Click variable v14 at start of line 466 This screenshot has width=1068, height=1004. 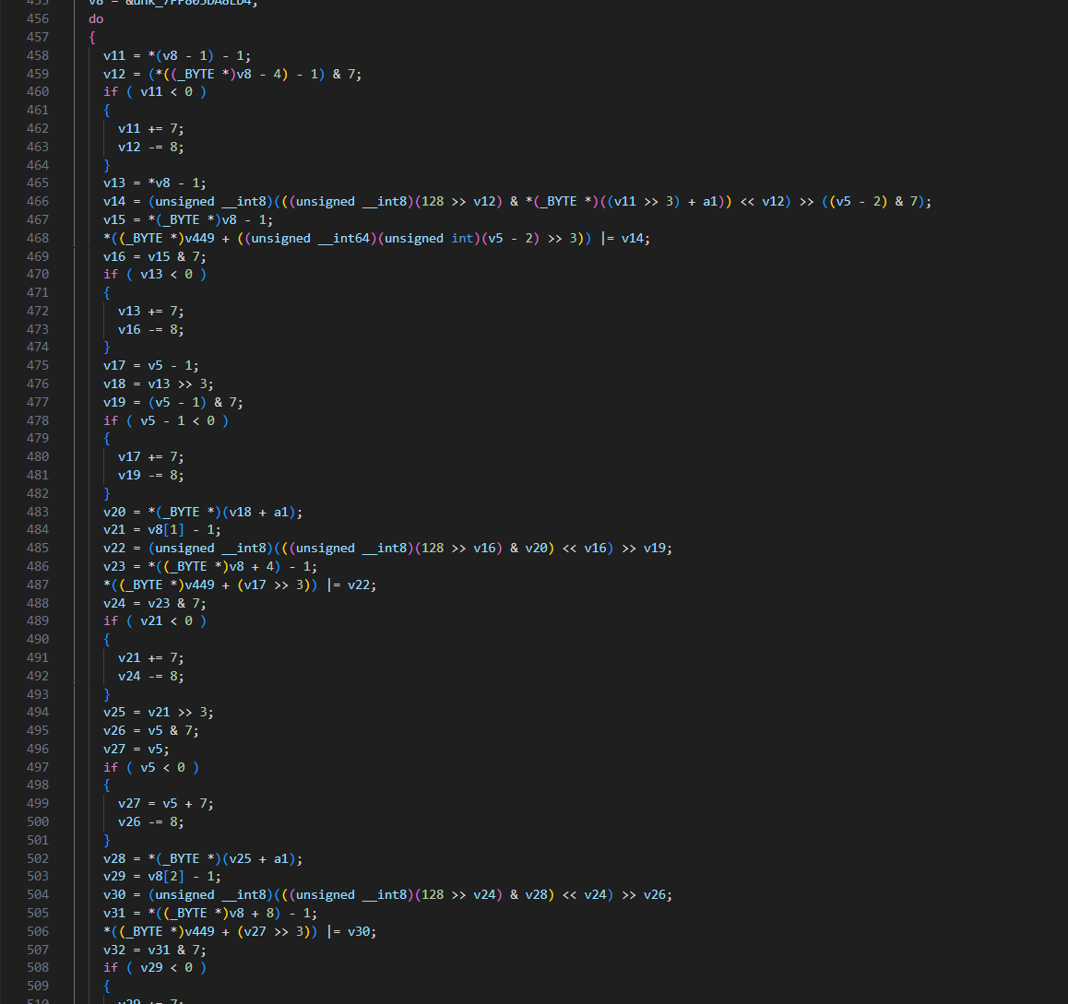[x=114, y=201]
